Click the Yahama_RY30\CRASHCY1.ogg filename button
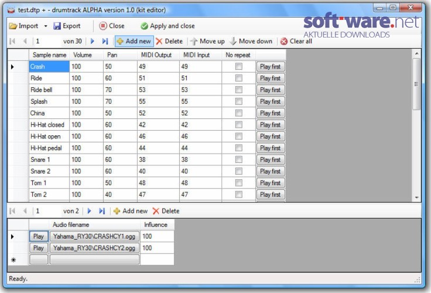The width and height of the screenshot is (431, 293). [94, 236]
